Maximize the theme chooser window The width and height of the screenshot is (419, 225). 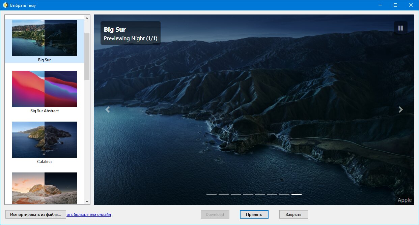tap(395, 5)
